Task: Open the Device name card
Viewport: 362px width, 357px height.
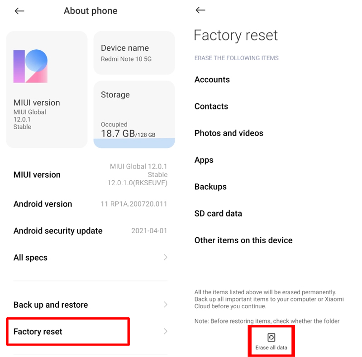Action: (x=134, y=52)
